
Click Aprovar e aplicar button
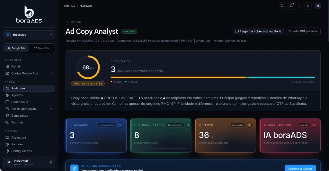[x=300, y=168]
